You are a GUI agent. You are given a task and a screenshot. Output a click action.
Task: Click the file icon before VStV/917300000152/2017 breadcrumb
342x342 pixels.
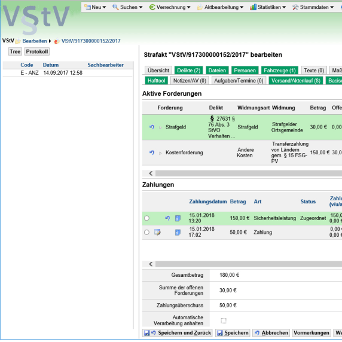[x=57, y=41]
